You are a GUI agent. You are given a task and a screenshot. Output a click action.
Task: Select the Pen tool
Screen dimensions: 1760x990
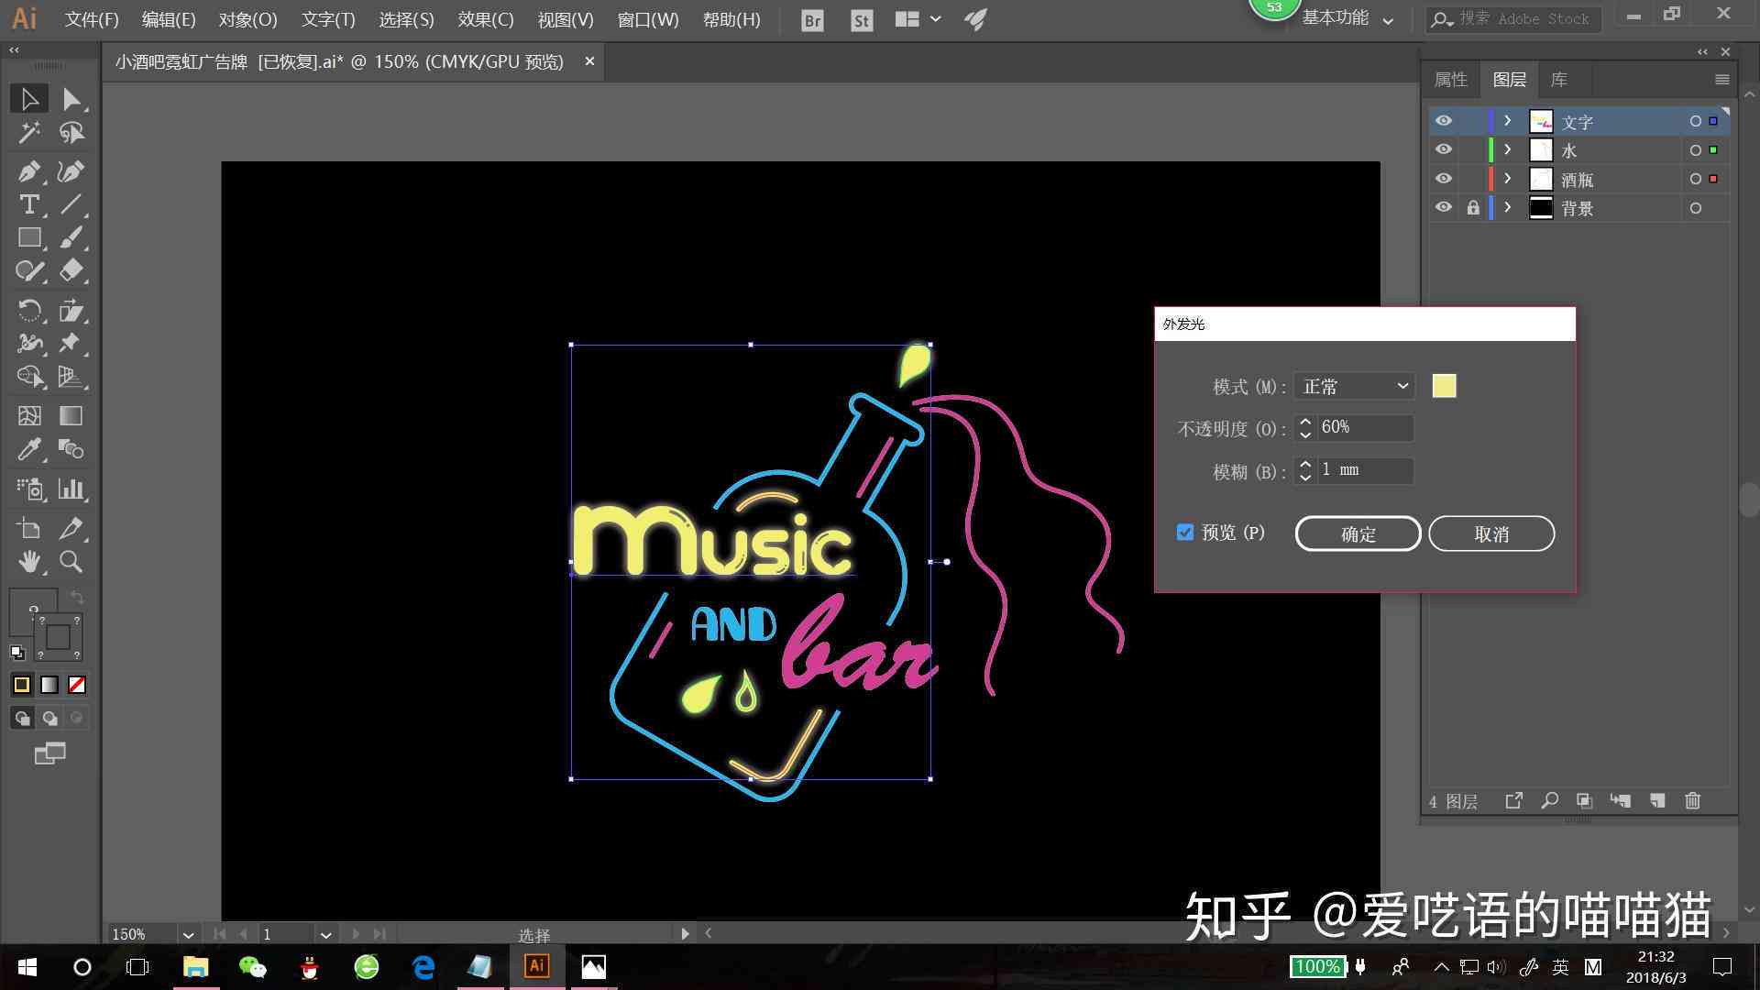[x=29, y=171]
